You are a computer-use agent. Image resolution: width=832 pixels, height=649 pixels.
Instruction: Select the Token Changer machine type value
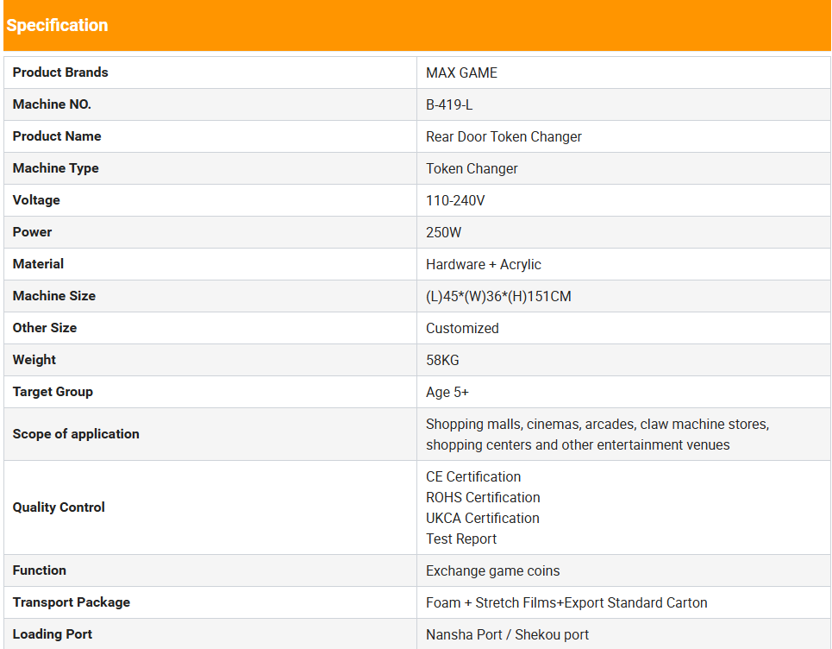(x=472, y=168)
